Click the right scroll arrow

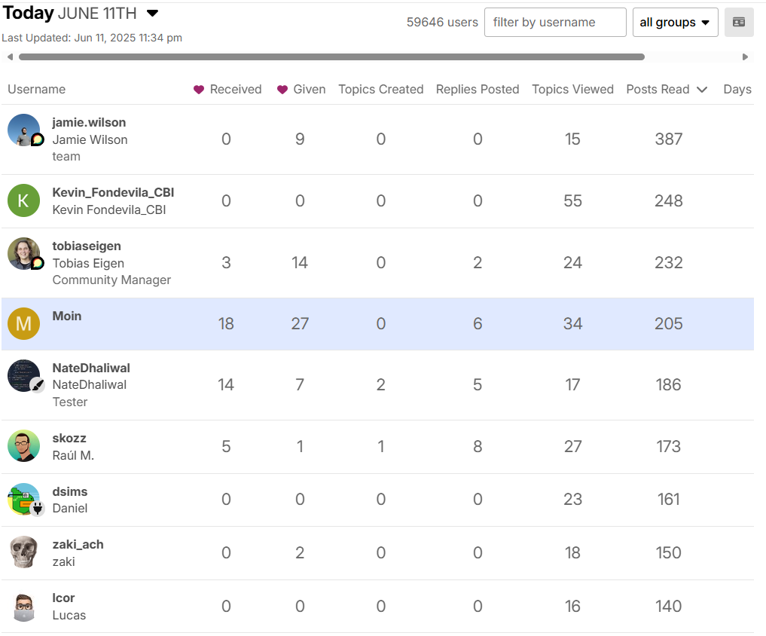[x=745, y=57]
